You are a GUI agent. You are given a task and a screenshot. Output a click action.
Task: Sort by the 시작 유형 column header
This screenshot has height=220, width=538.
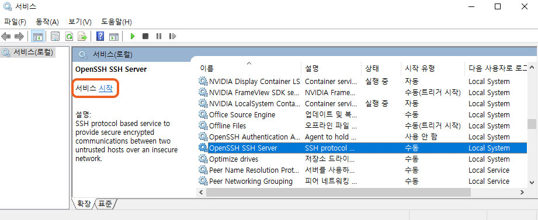[433, 68]
